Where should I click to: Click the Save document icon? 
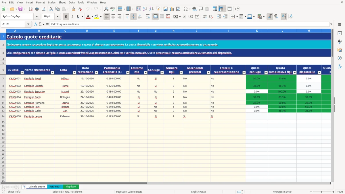click(x=20, y=9)
